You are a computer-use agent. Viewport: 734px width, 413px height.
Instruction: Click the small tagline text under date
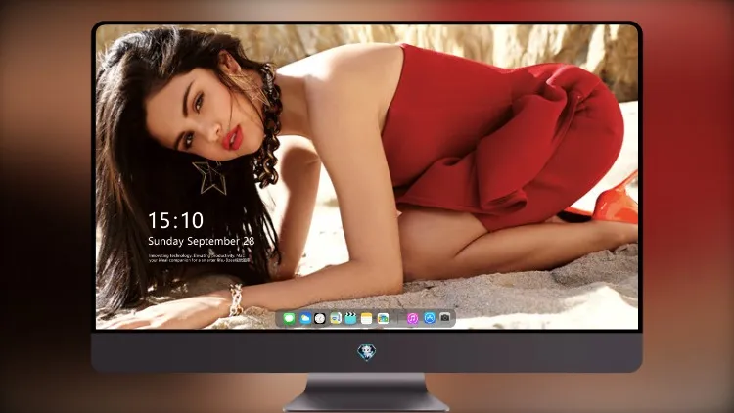coord(199,258)
